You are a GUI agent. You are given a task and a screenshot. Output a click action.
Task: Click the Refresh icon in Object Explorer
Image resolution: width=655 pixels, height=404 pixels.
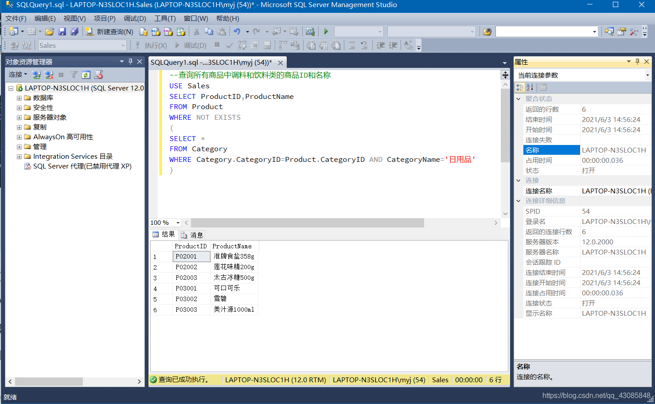[86, 75]
